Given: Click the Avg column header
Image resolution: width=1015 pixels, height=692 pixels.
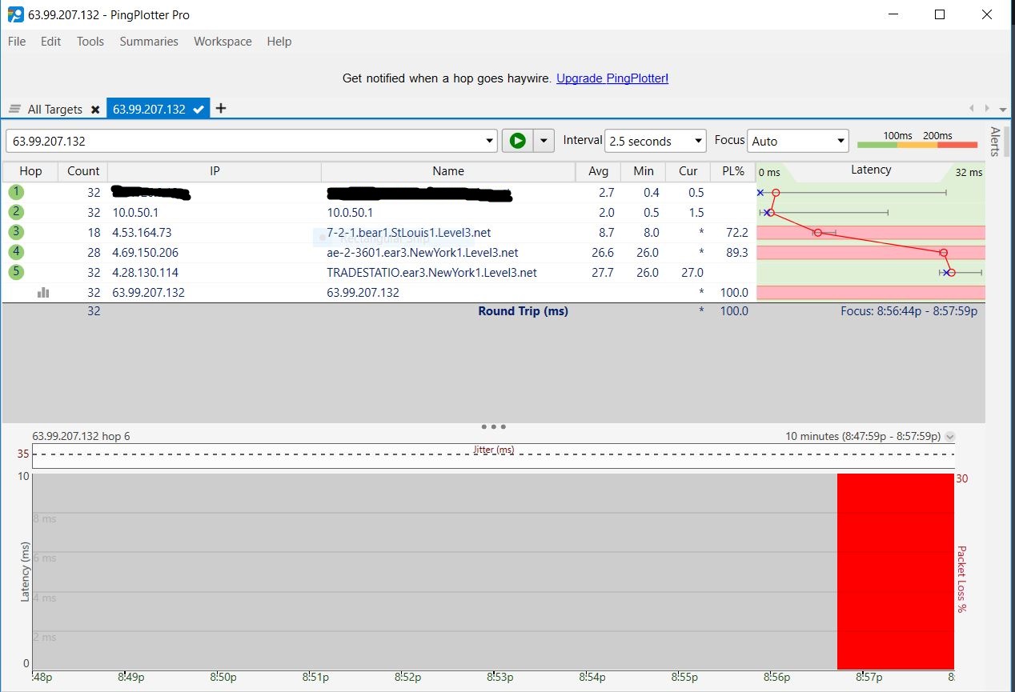Looking at the screenshot, I should coord(598,171).
